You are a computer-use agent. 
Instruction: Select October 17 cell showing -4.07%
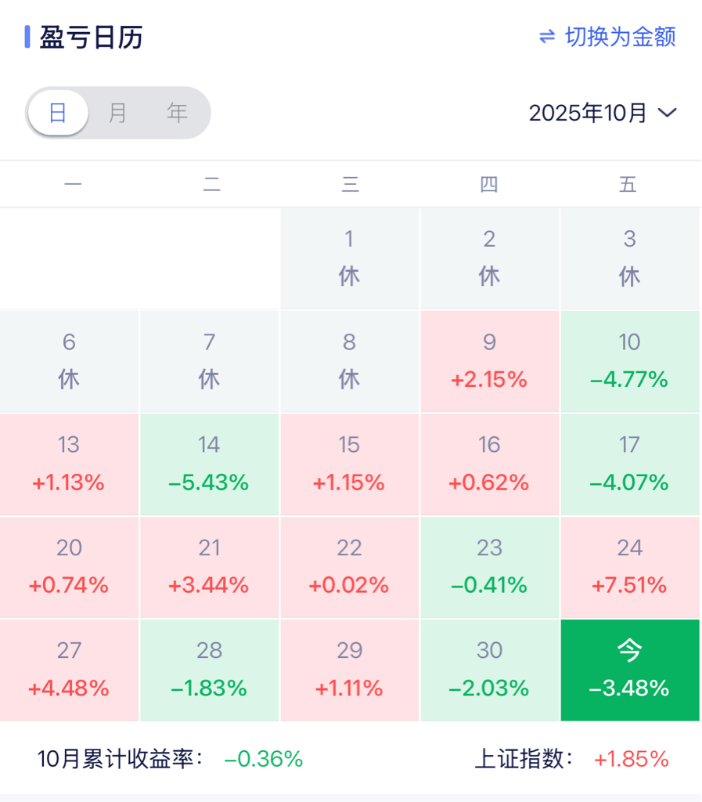(x=629, y=464)
